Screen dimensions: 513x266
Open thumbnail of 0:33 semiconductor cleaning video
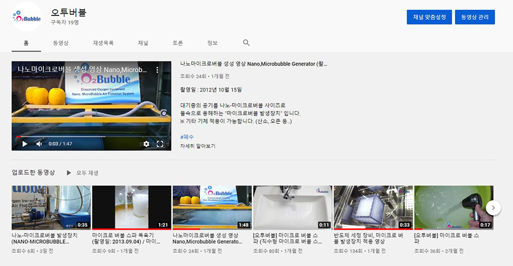coord(373,208)
